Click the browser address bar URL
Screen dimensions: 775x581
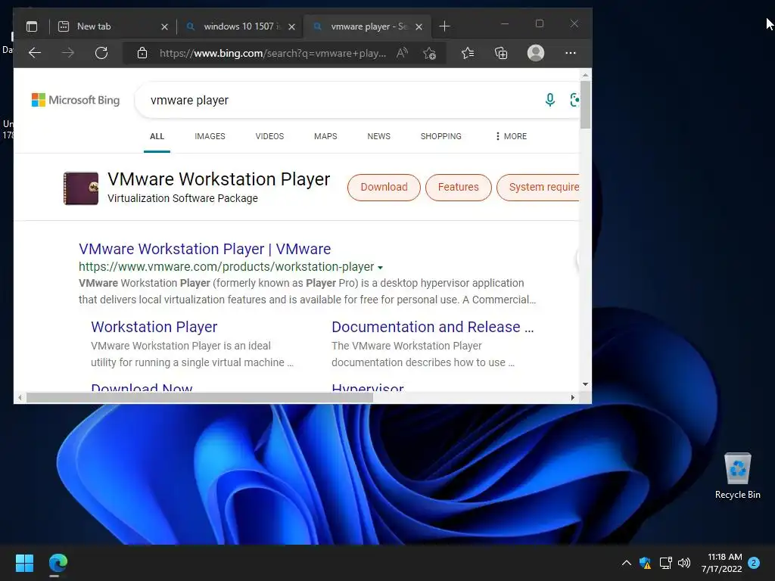tap(272, 53)
